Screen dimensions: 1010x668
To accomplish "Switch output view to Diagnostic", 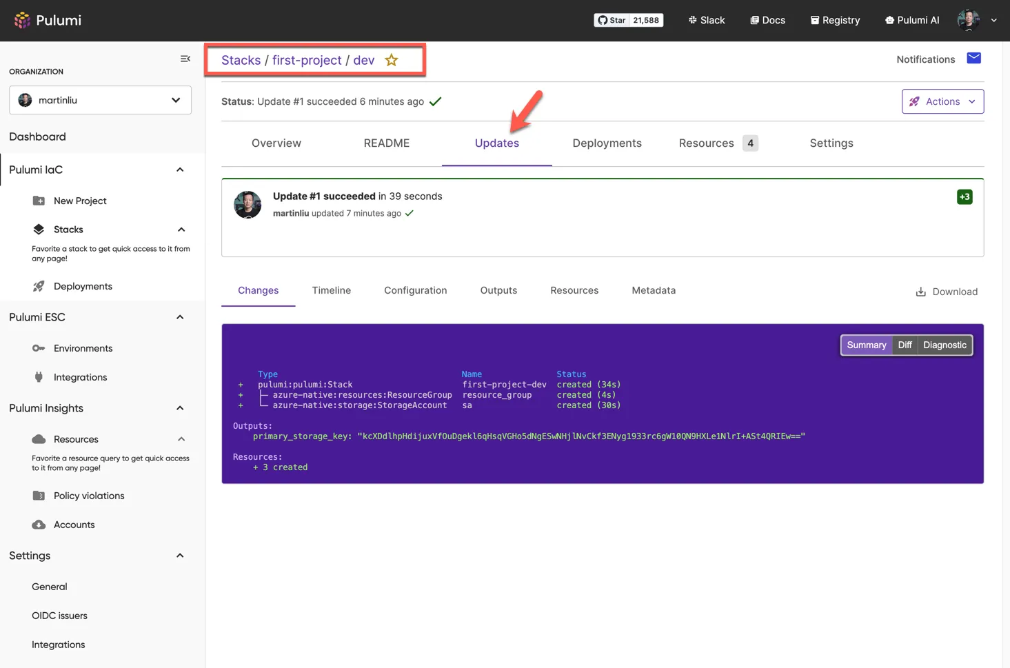I will 945,345.
